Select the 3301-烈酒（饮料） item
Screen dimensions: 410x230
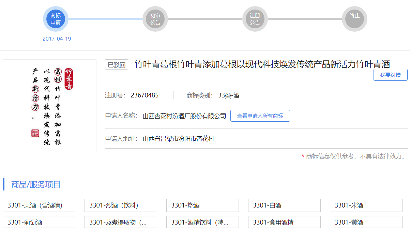pos(121,205)
